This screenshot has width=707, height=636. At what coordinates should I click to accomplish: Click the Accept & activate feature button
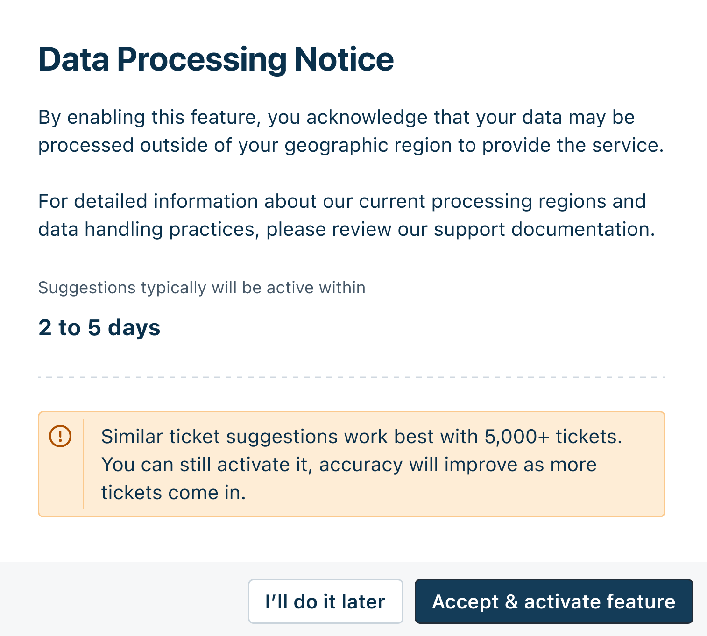(x=554, y=601)
